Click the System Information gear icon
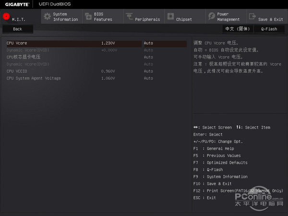The height and width of the screenshot is (216, 288). (48, 16)
